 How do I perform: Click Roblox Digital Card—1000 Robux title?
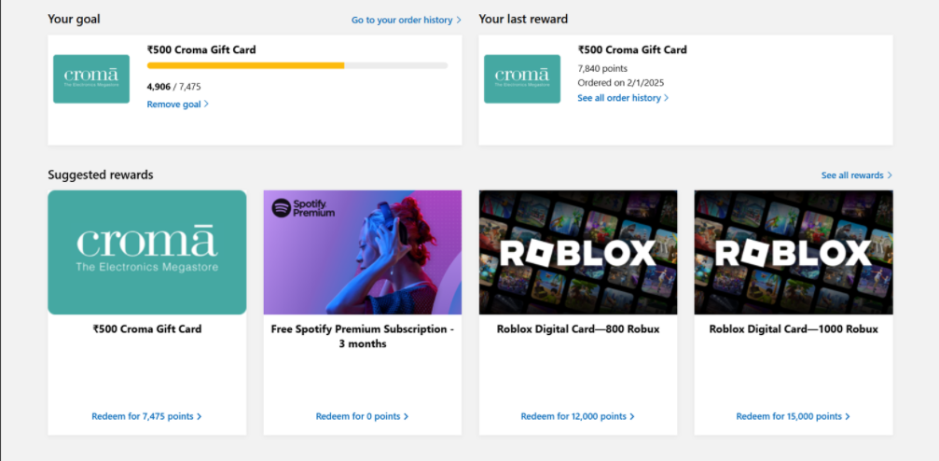tap(794, 328)
